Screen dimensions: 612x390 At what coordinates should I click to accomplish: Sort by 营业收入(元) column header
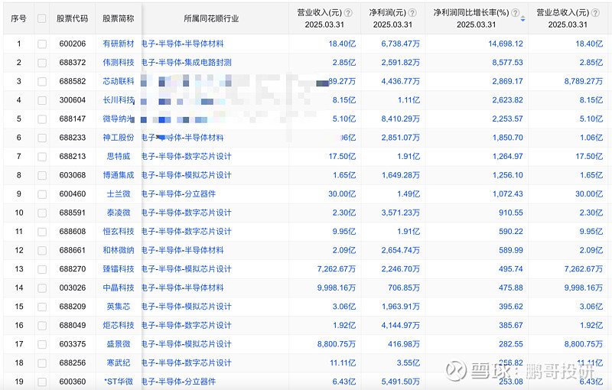point(320,13)
